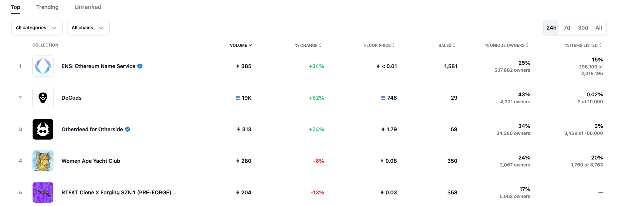Click the Women Ape Yacht Club thumbnail

click(43, 161)
